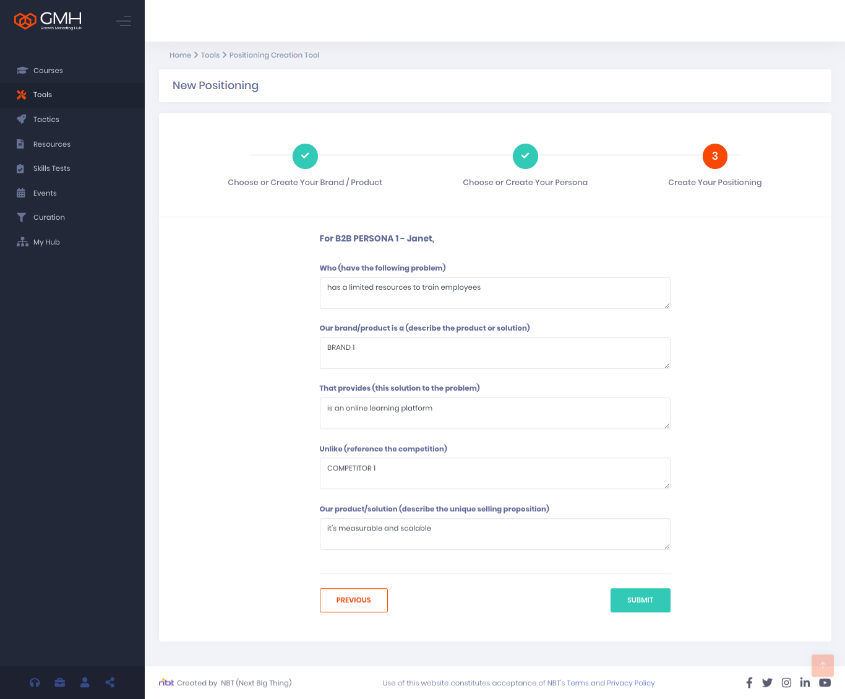Image resolution: width=845 pixels, height=699 pixels.
Task: Open the Twitter icon in footer
Action: pyautogui.click(x=767, y=682)
